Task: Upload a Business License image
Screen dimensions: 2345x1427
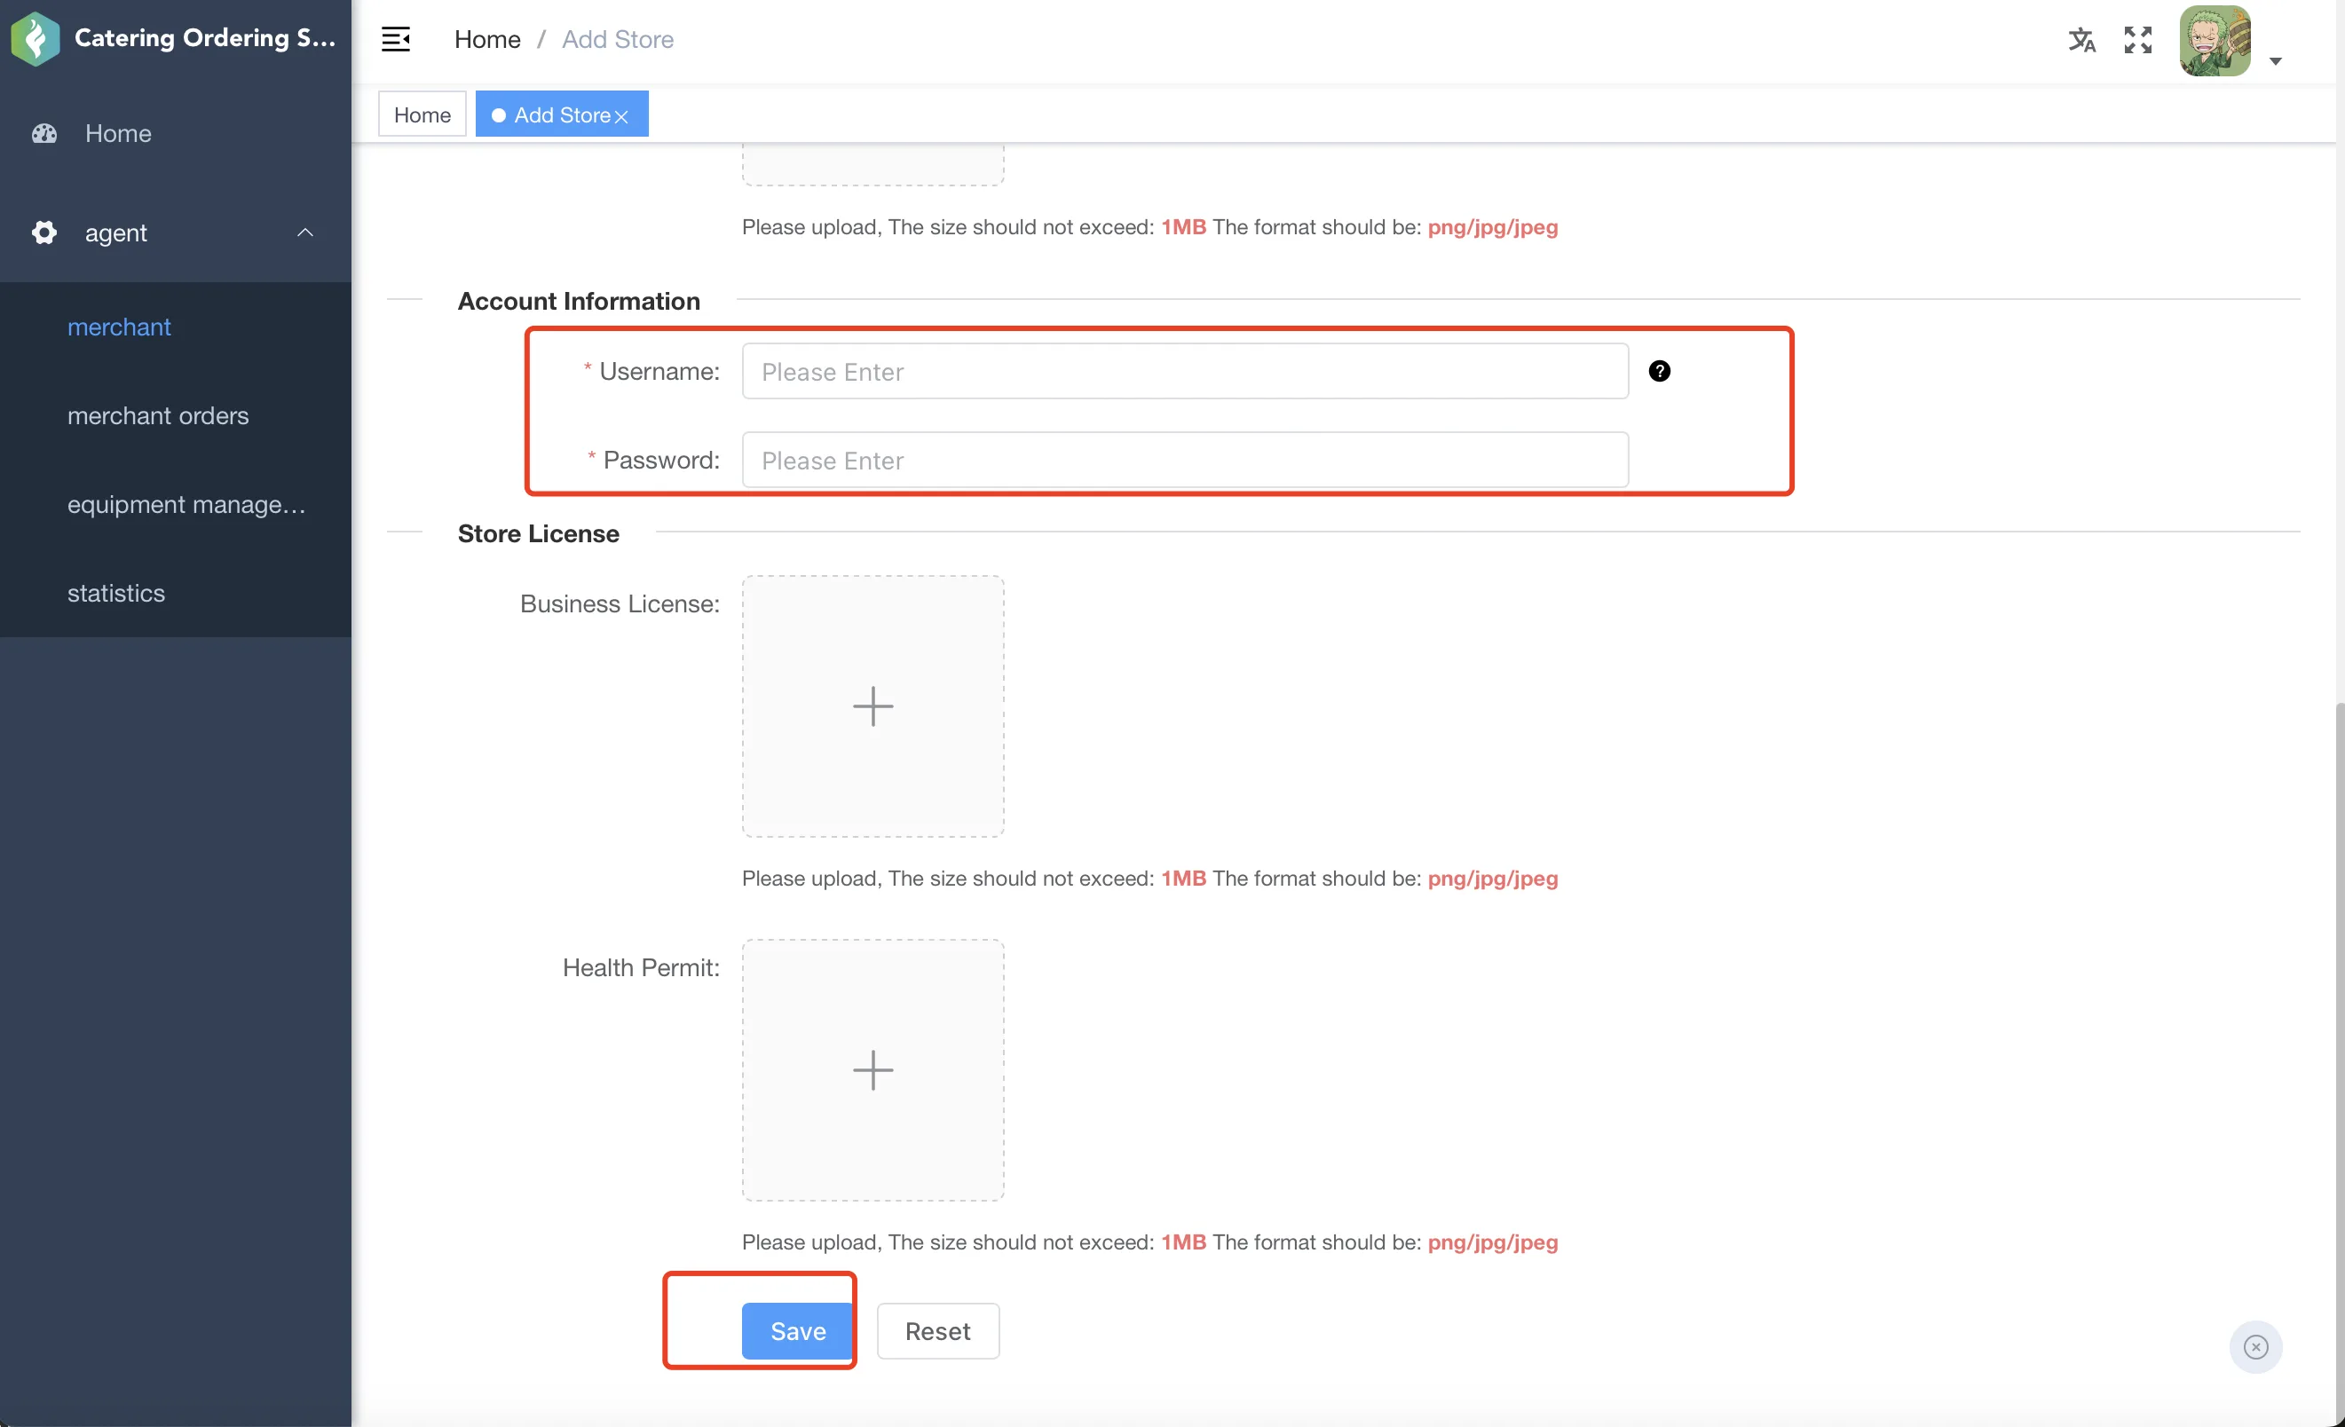Action: point(872,706)
